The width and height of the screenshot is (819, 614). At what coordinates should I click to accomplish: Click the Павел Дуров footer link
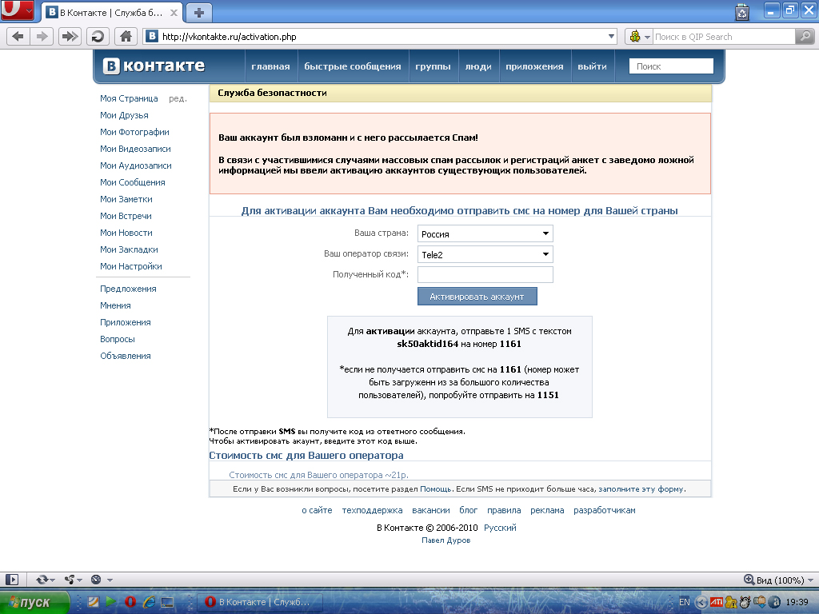446,540
